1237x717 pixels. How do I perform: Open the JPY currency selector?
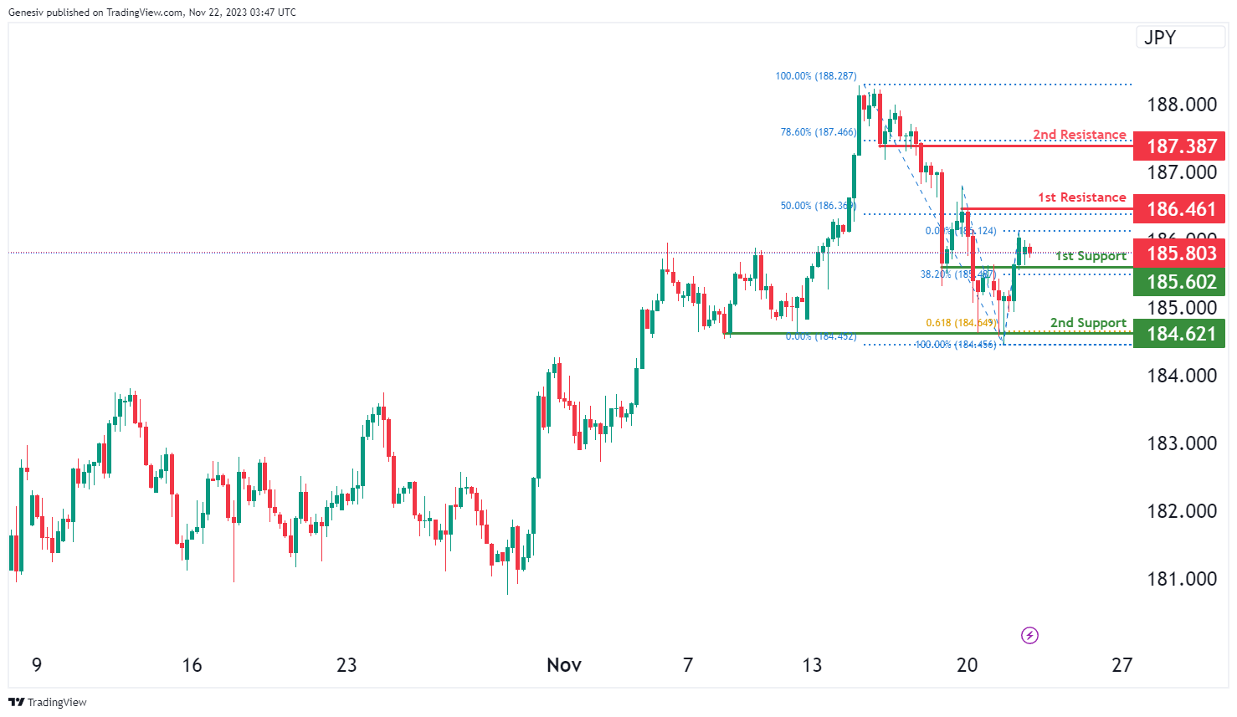click(1180, 38)
